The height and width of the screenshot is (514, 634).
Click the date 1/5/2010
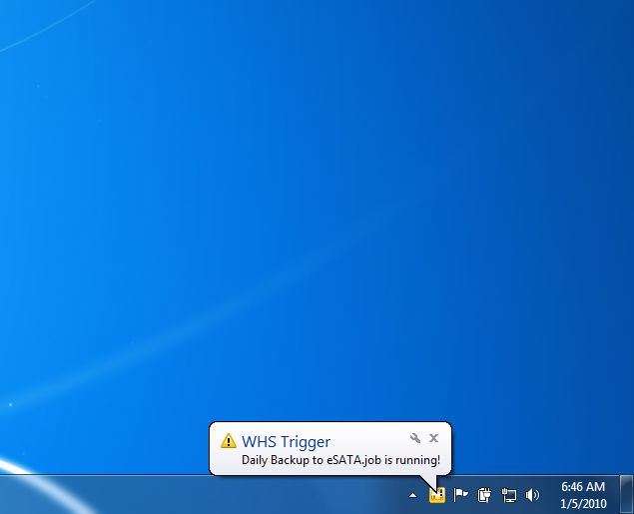[x=583, y=504]
